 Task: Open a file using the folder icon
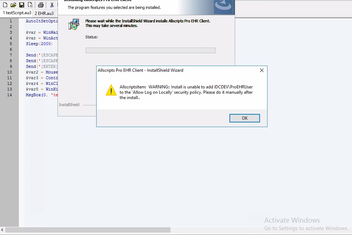[13, 5]
